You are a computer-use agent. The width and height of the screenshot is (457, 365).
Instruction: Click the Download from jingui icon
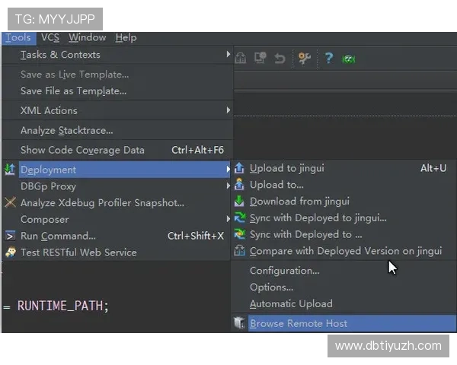pyautogui.click(x=239, y=202)
